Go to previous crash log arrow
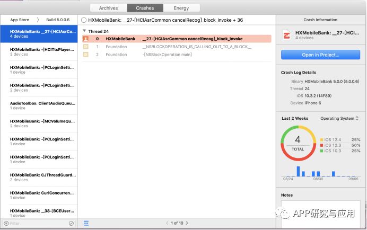Image resolution: width=367 pixels, height=230 pixels. (x=167, y=223)
